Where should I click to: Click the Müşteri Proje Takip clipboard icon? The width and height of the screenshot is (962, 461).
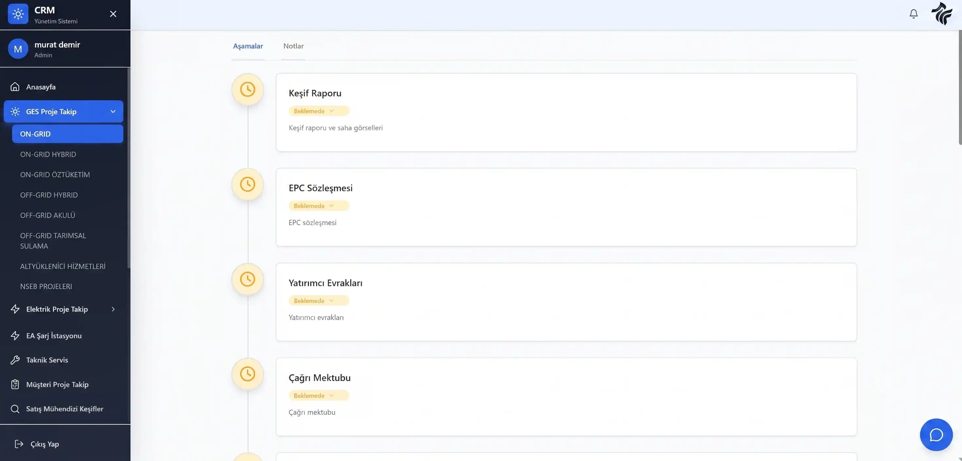pos(15,384)
